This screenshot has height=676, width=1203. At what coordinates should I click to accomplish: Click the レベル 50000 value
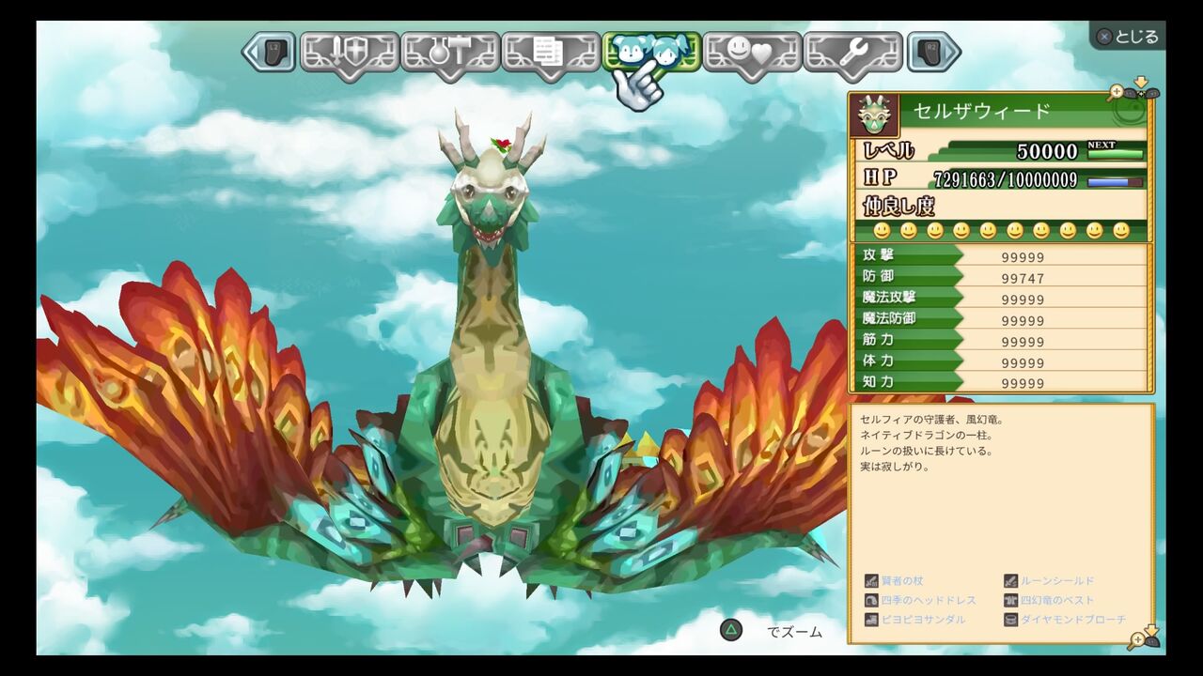(1047, 151)
